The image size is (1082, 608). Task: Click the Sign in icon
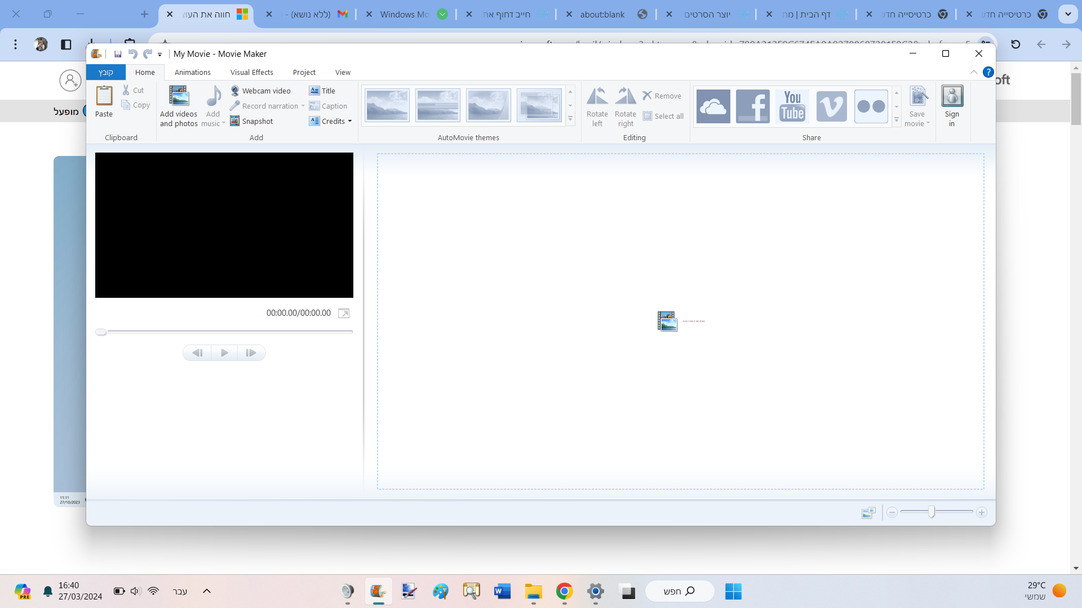(x=952, y=96)
